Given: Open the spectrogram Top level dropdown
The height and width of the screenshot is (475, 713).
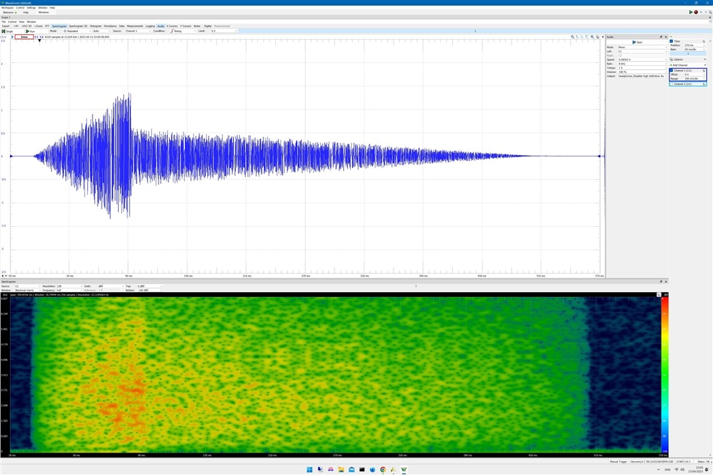Looking at the screenshot, I should tap(150, 286).
